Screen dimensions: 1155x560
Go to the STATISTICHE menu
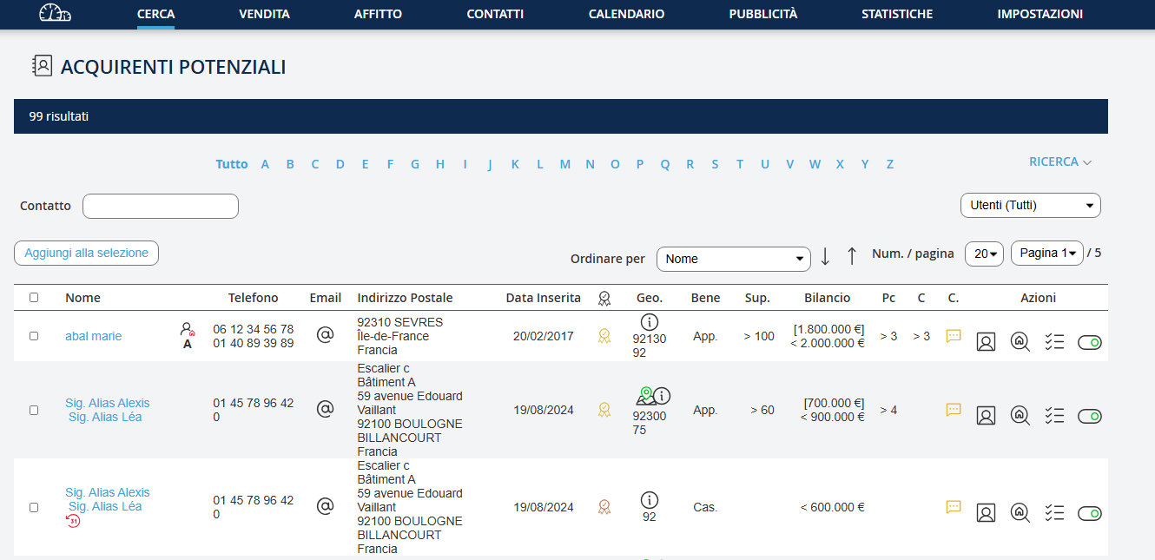coord(896,14)
